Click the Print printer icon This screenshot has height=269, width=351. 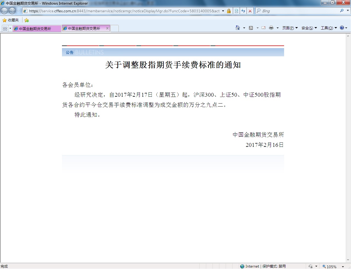click(271, 28)
